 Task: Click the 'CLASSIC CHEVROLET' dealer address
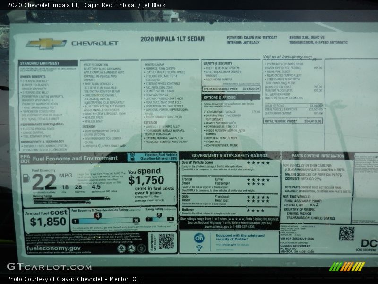(297, 248)
